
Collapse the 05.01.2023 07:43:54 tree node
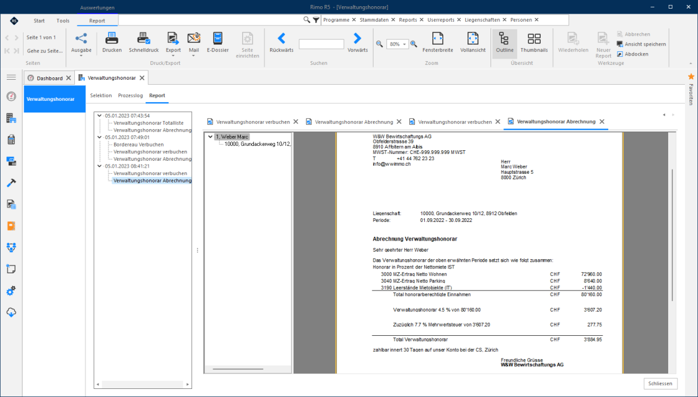tap(99, 116)
